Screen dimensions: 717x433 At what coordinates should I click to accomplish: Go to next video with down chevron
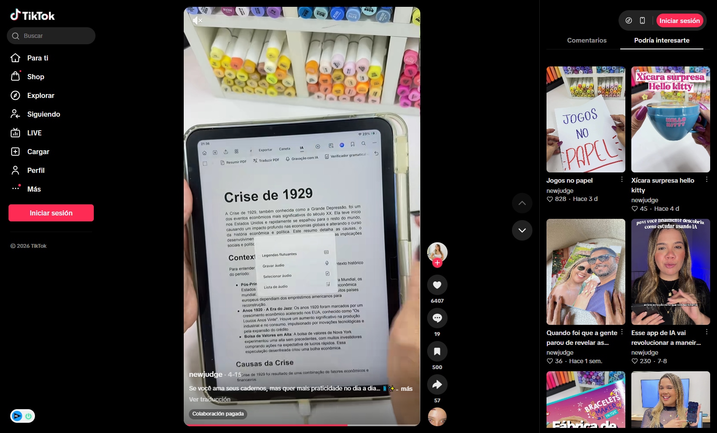pyautogui.click(x=522, y=230)
